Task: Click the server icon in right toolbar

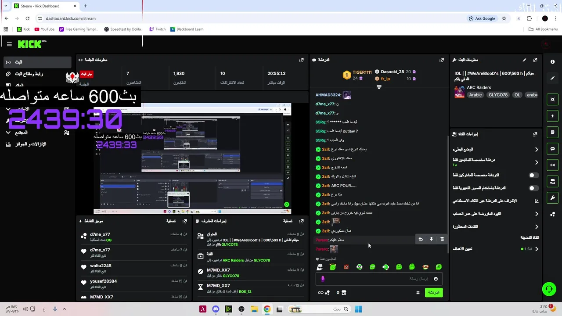Action: click(x=552, y=181)
